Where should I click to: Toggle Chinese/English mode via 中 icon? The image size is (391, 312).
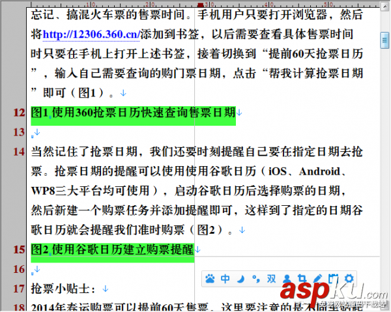pyautogui.click(x=225, y=279)
